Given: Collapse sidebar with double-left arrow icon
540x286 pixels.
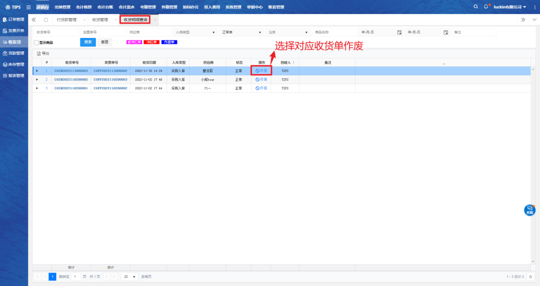Looking at the screenshot, I should pyautogui.click(x=33, y=20).
